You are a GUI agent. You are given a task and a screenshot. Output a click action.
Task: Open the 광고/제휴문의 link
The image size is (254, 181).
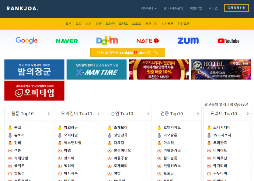(x=173, y=8)
